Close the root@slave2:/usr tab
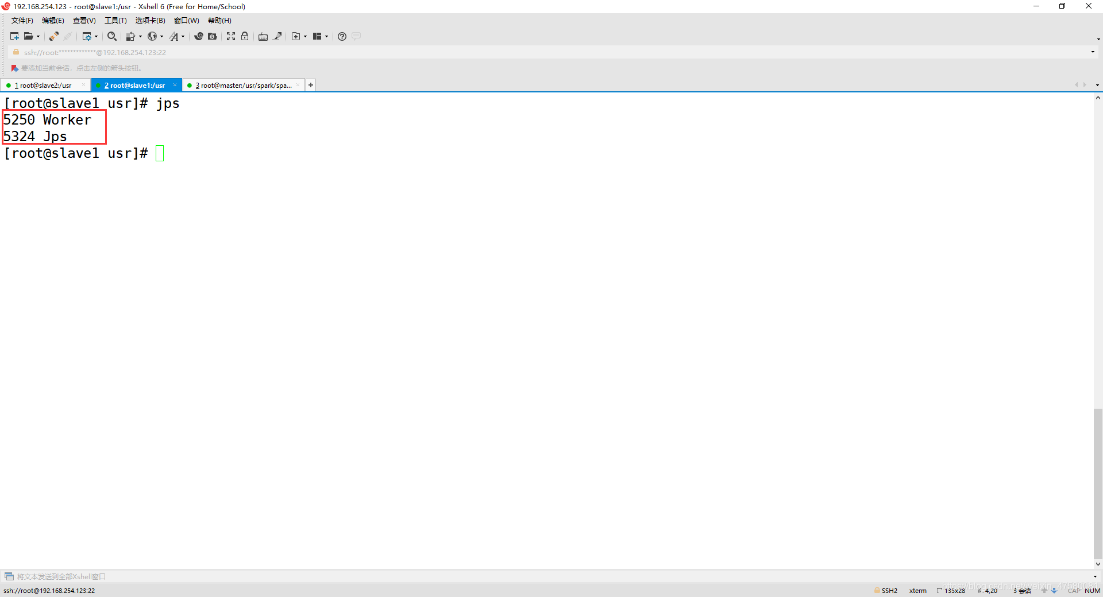The width and height of the screenshot is (1103, 597). click(x=83, y=85)
